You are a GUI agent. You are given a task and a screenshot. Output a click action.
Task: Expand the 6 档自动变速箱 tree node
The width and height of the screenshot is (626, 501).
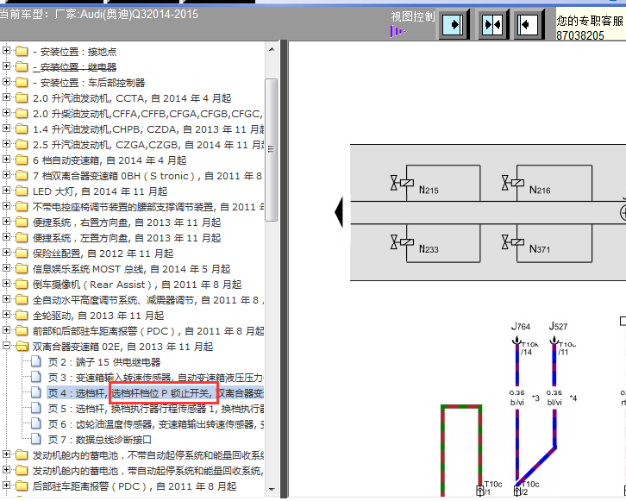pos(7,160)
